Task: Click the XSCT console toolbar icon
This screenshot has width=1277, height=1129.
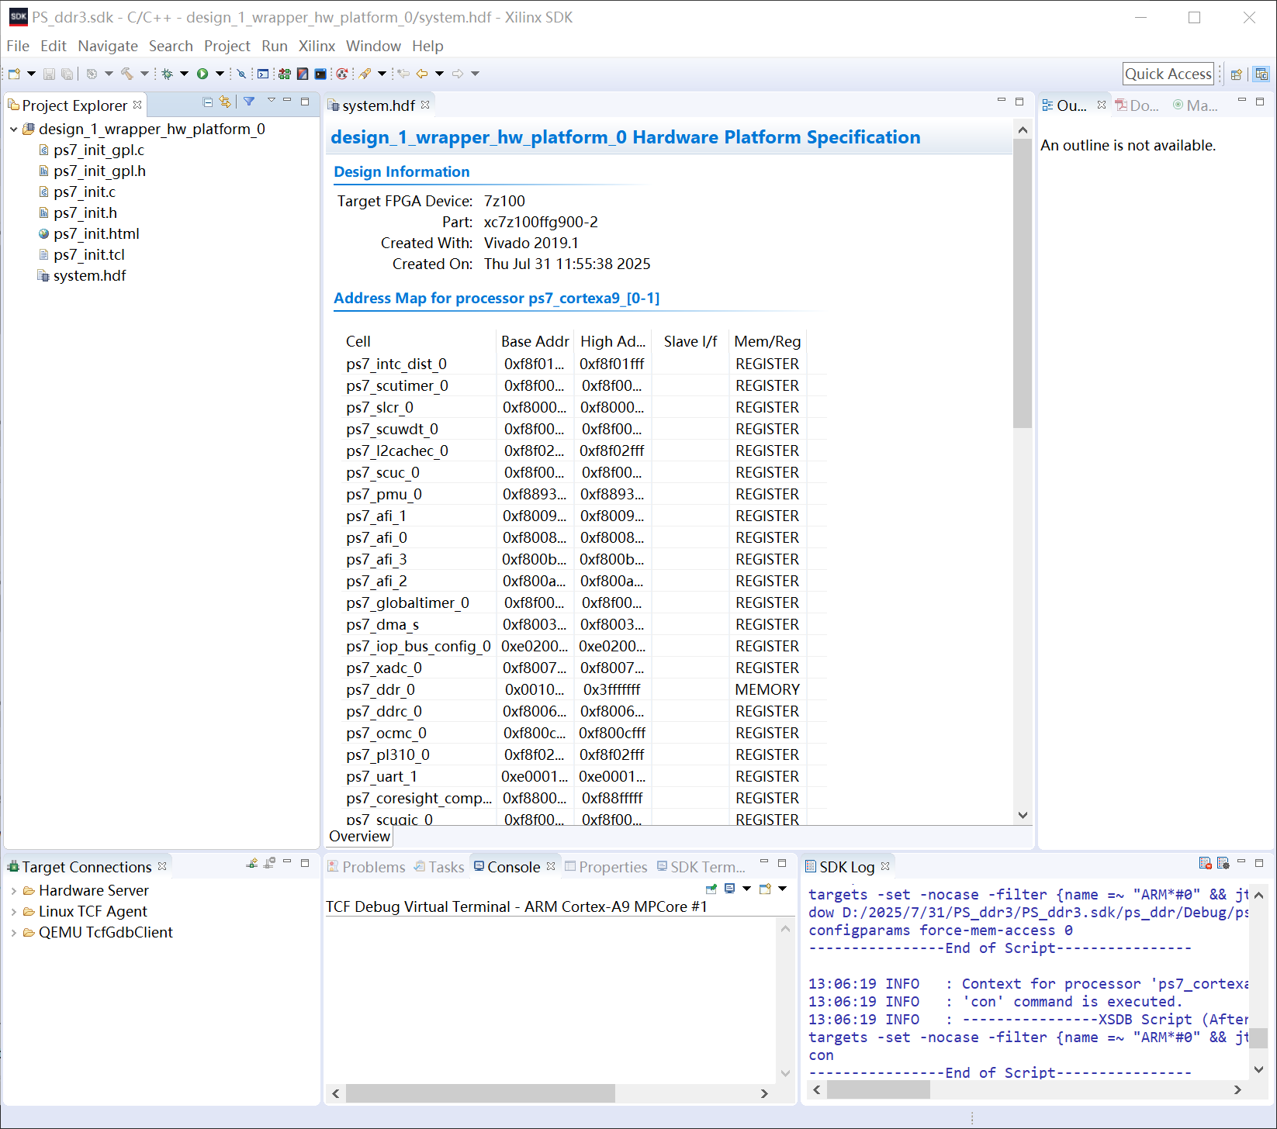Action: [263, 74]
